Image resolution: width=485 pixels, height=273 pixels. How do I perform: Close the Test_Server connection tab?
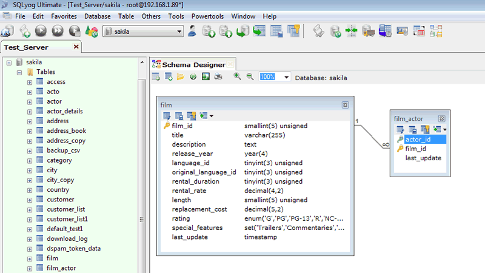click(x=76, y=47)
